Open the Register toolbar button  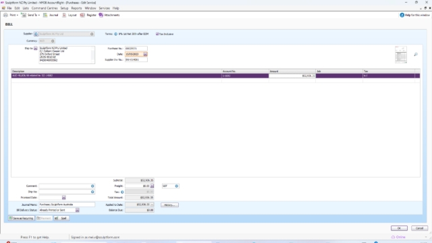[88, 15]
